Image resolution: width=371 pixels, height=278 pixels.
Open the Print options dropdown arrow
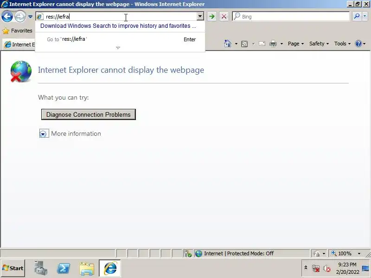[x=281, y=44]
